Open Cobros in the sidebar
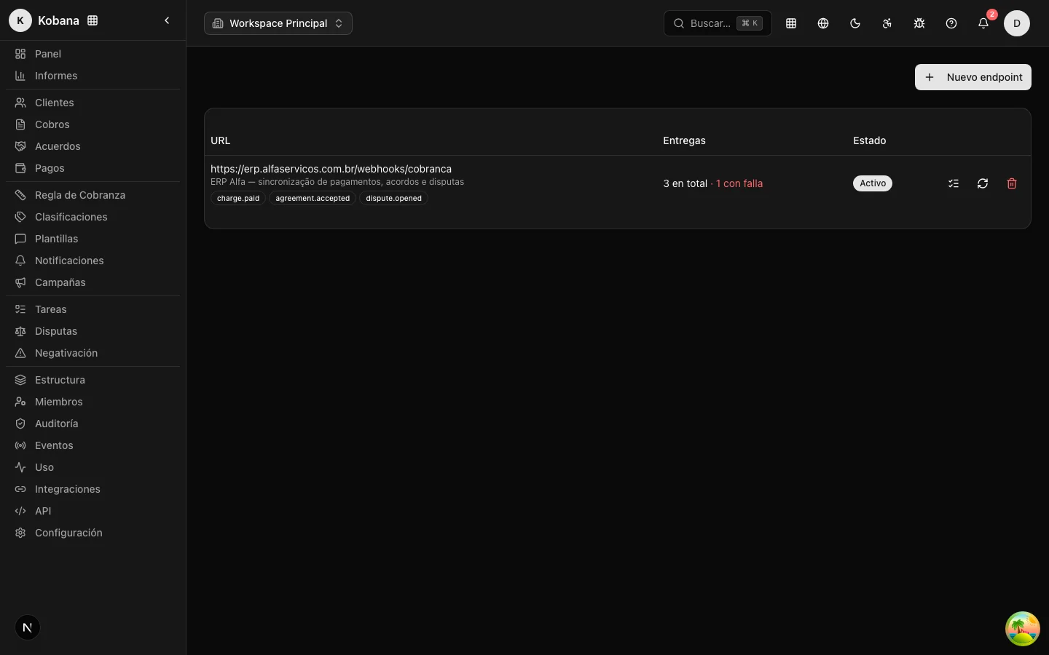The image size is (1049, 655). (93, 124)
